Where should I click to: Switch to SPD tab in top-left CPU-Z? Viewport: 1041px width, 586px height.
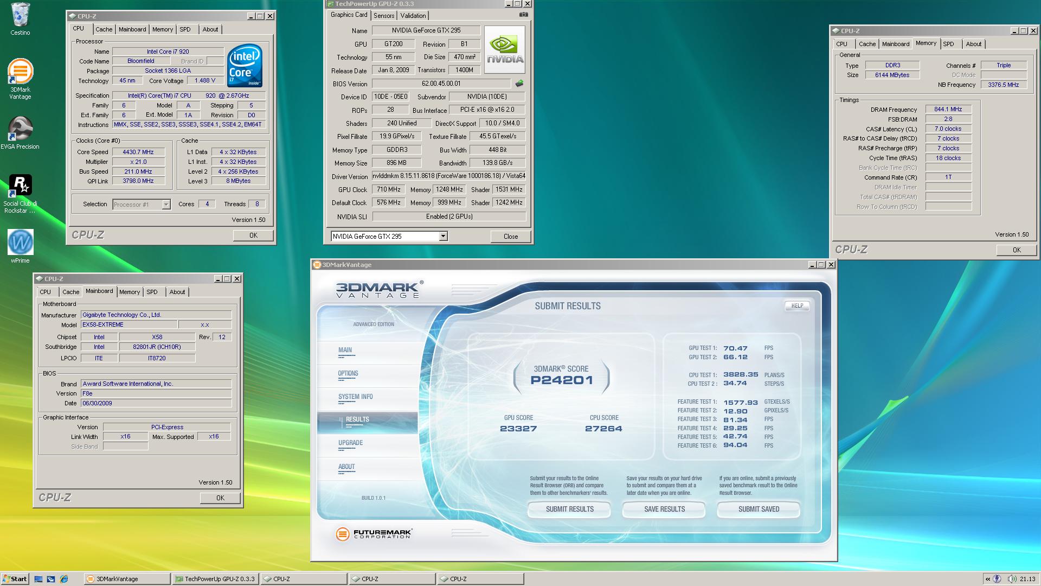(x=185, y=29)
